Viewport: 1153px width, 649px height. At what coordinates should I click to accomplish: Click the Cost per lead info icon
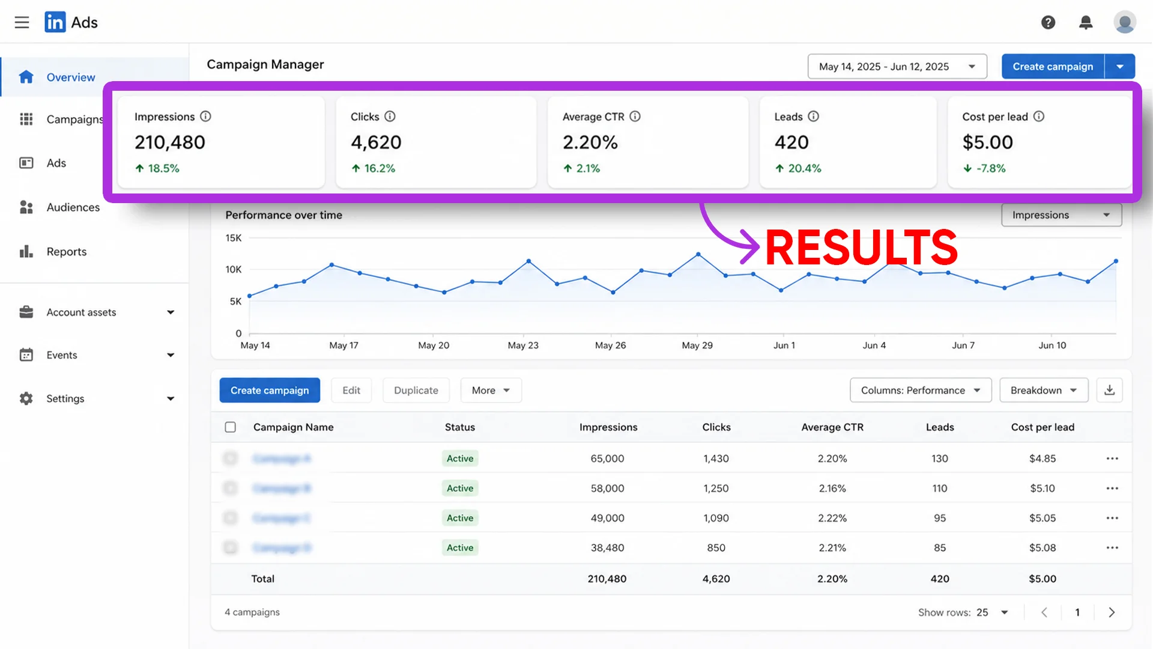[x=1038, y=116]
